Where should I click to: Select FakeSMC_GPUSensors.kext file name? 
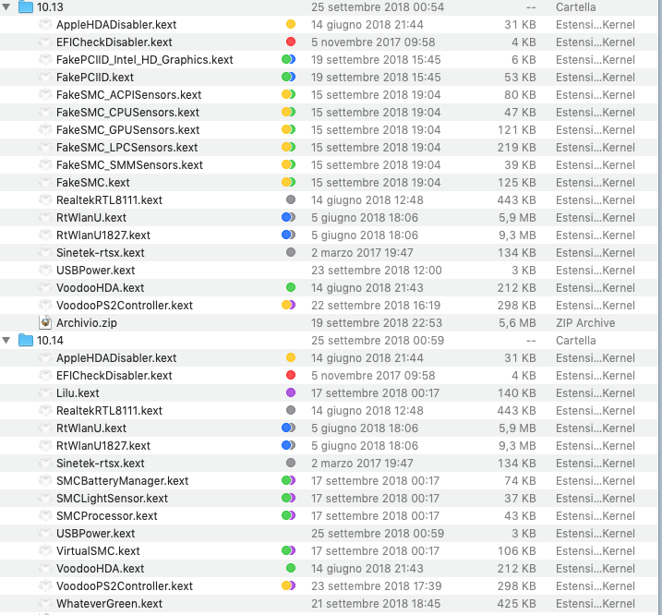tap(128, 130)
